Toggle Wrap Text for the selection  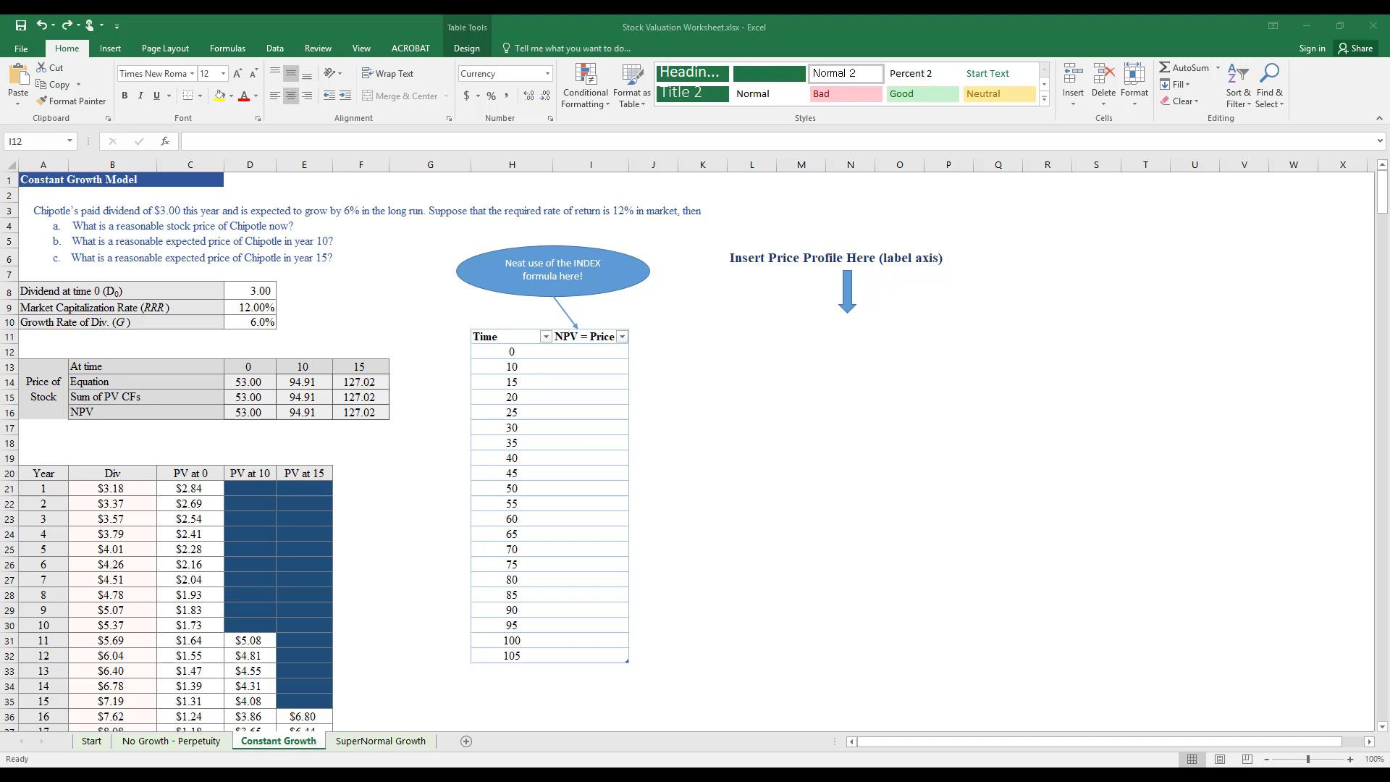pos(388,73)
